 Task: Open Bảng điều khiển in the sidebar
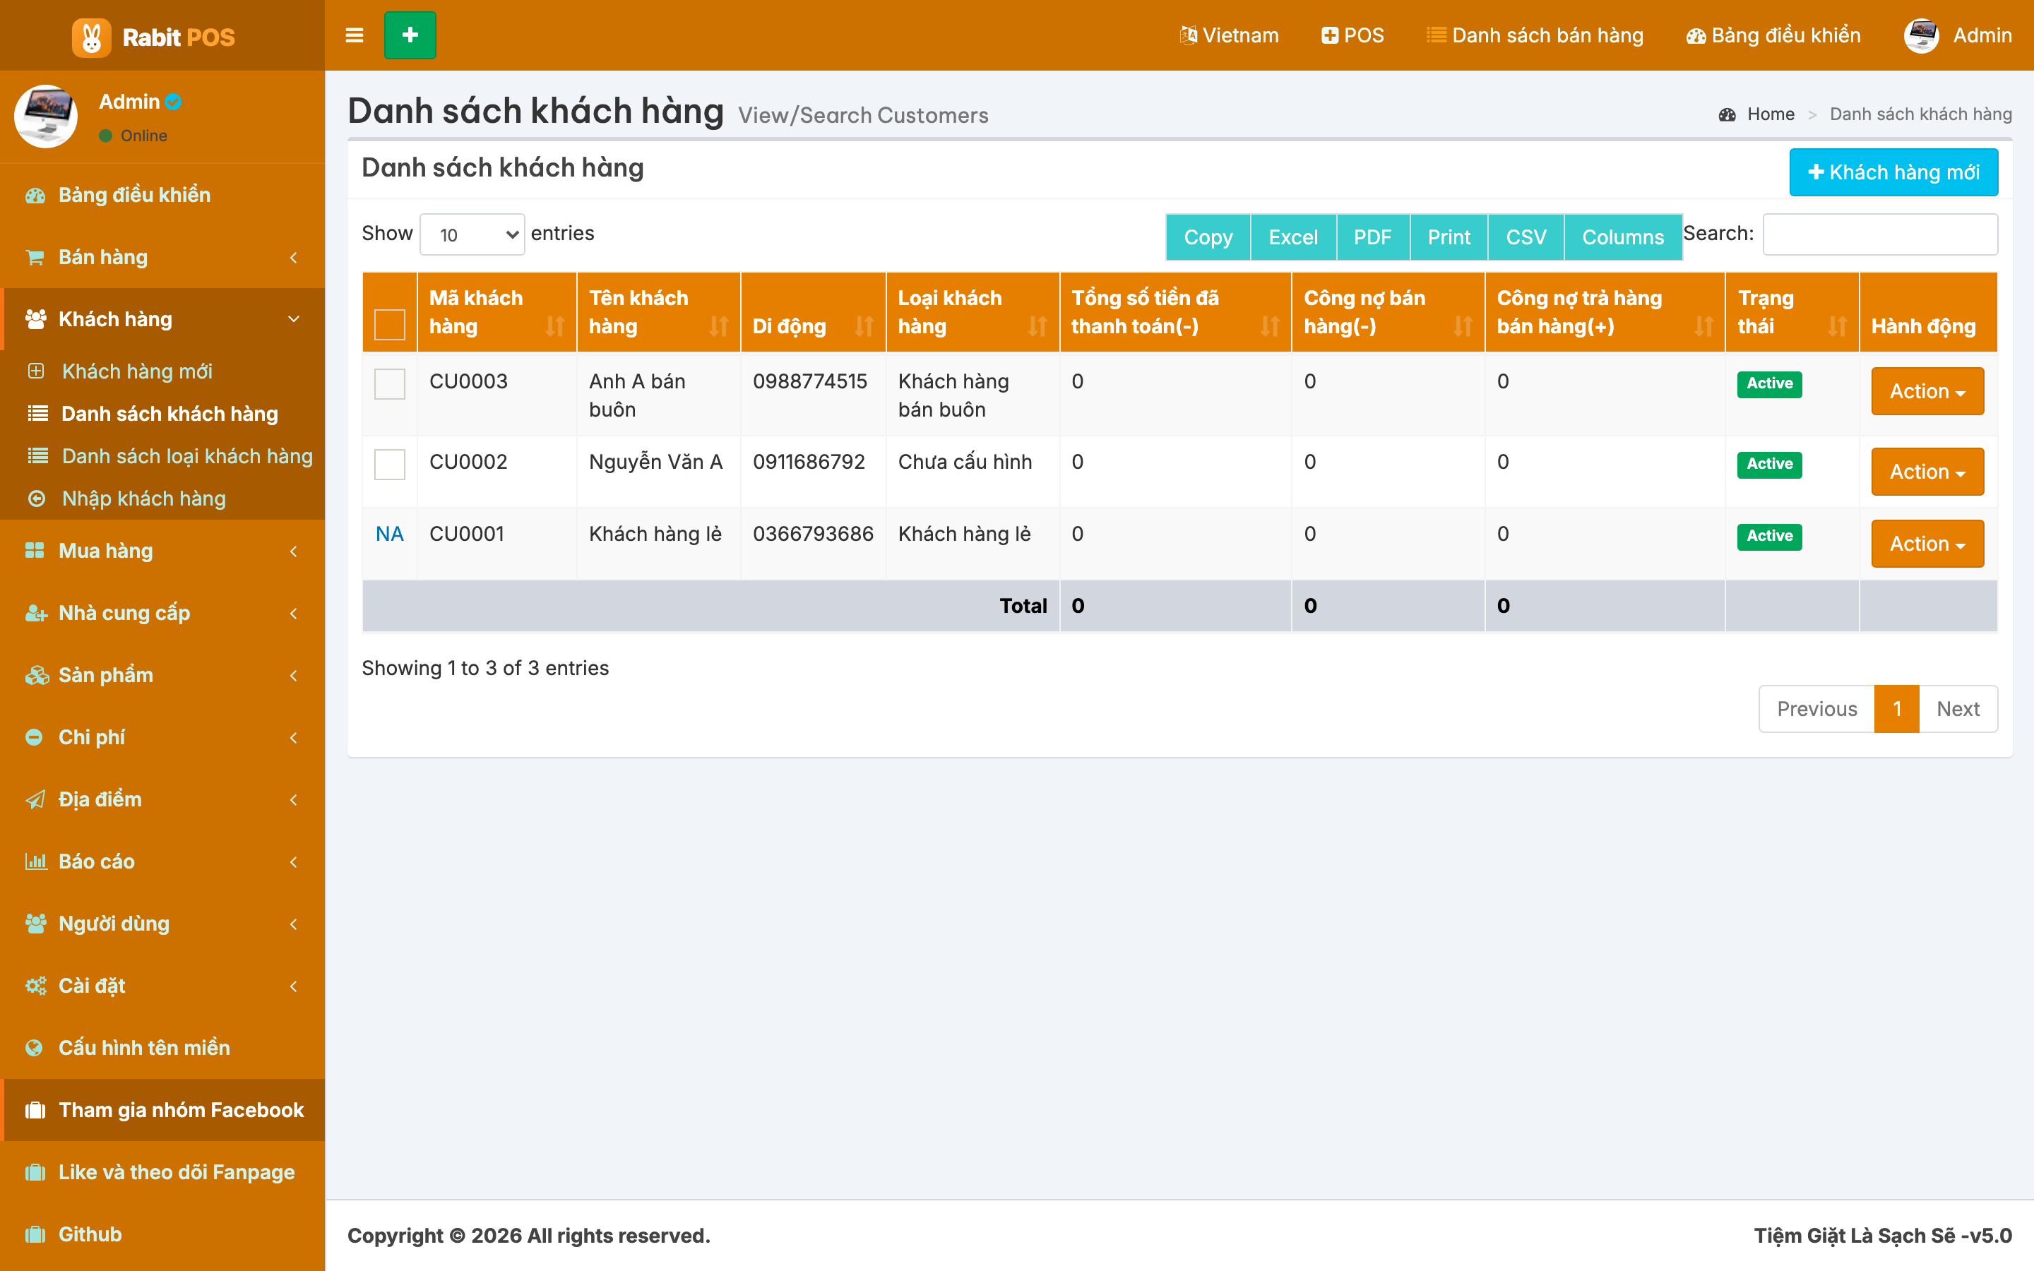pyautogui.click(x=162, y=195)
